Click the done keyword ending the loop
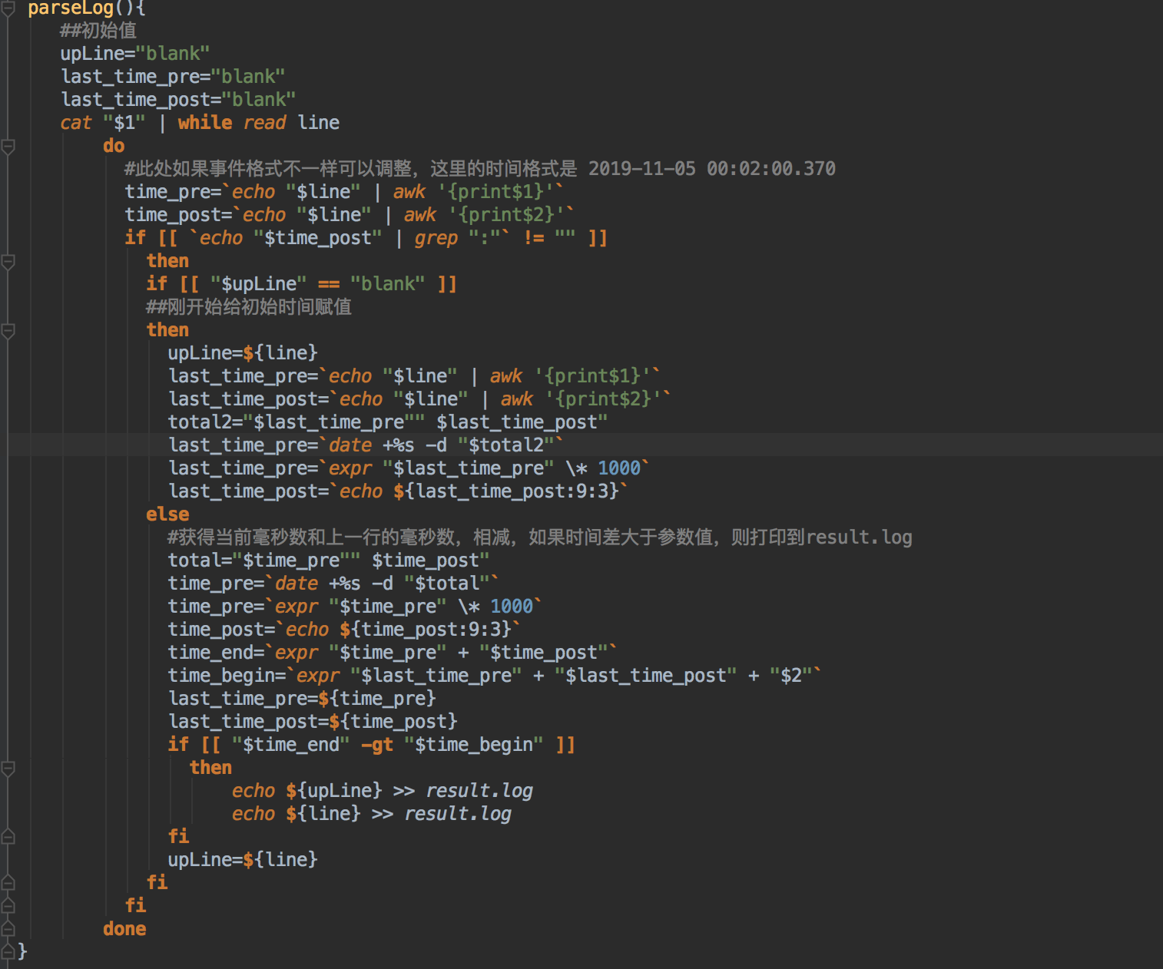Screen dimensions: 1163x969 (124, 929)
